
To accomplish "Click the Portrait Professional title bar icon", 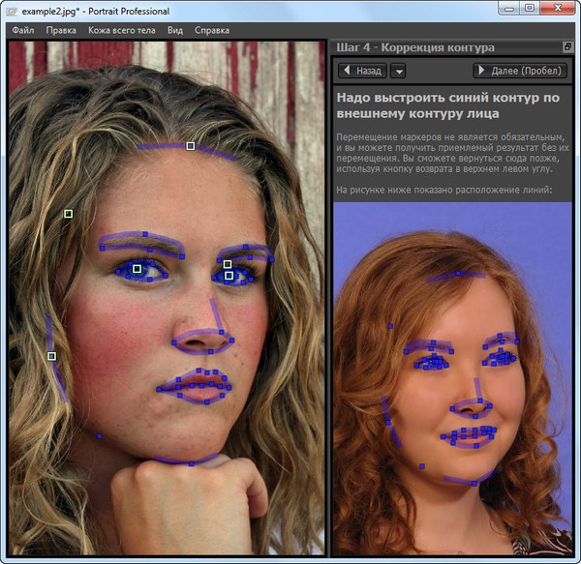I will click(x=11, y=11).
